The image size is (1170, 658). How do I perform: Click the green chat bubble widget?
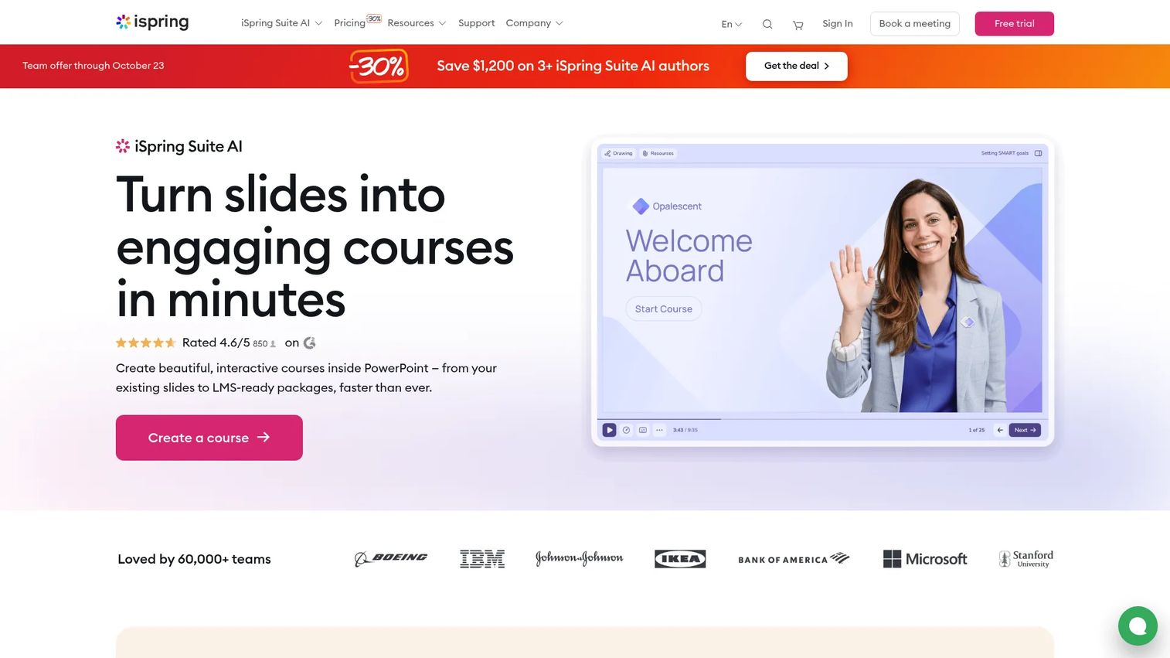click(x=1138, y=626)
